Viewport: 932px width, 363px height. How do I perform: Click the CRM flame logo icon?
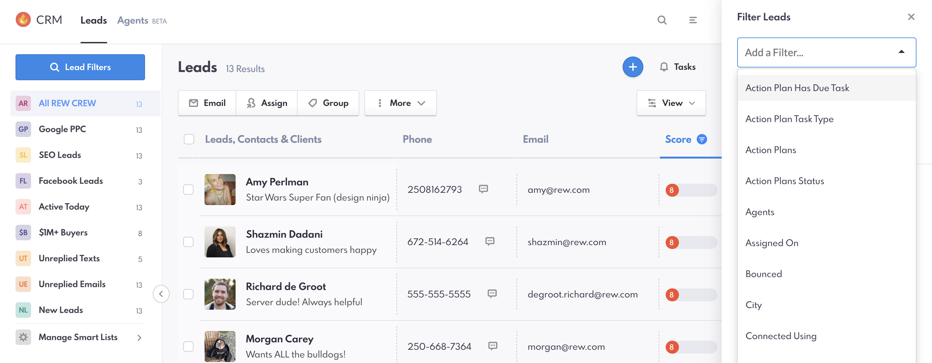click(x=23, y=19)
